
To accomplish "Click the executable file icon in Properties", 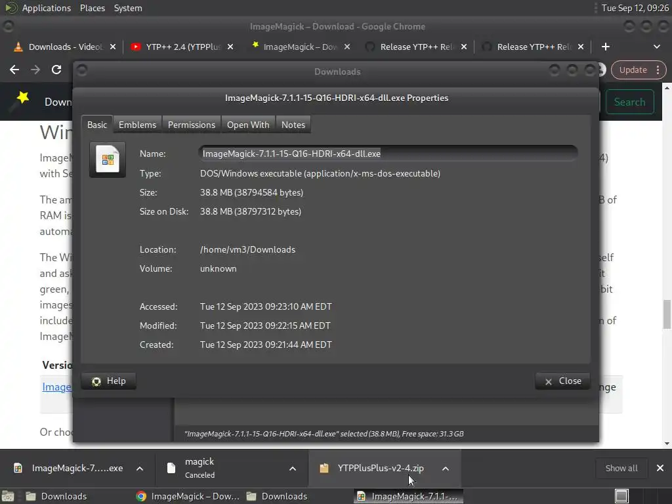I will [108, 159].
